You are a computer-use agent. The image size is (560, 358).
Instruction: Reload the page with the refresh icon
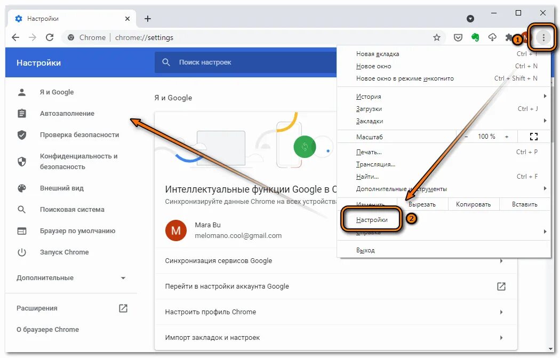pos(50,37)
